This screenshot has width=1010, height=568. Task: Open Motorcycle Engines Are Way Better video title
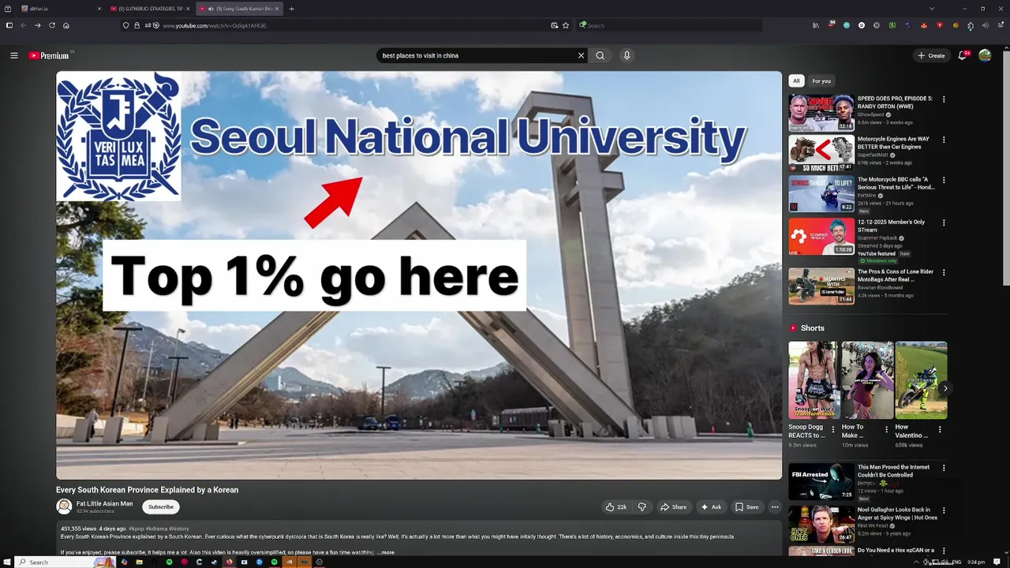[893, 143]
